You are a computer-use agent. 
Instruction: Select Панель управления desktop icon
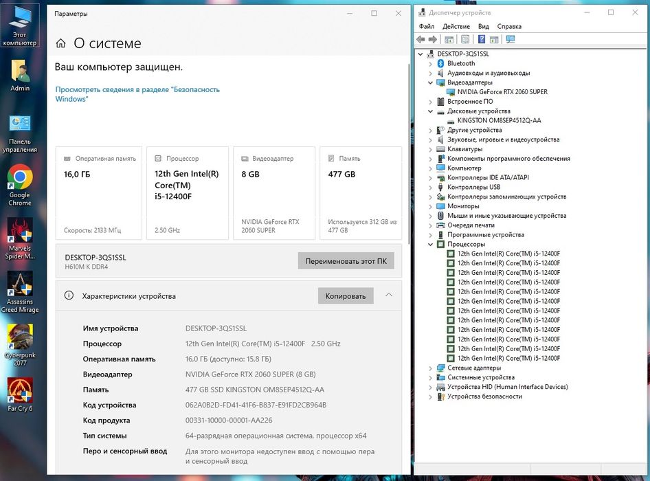pyautogui.click(x=19, y=133)
